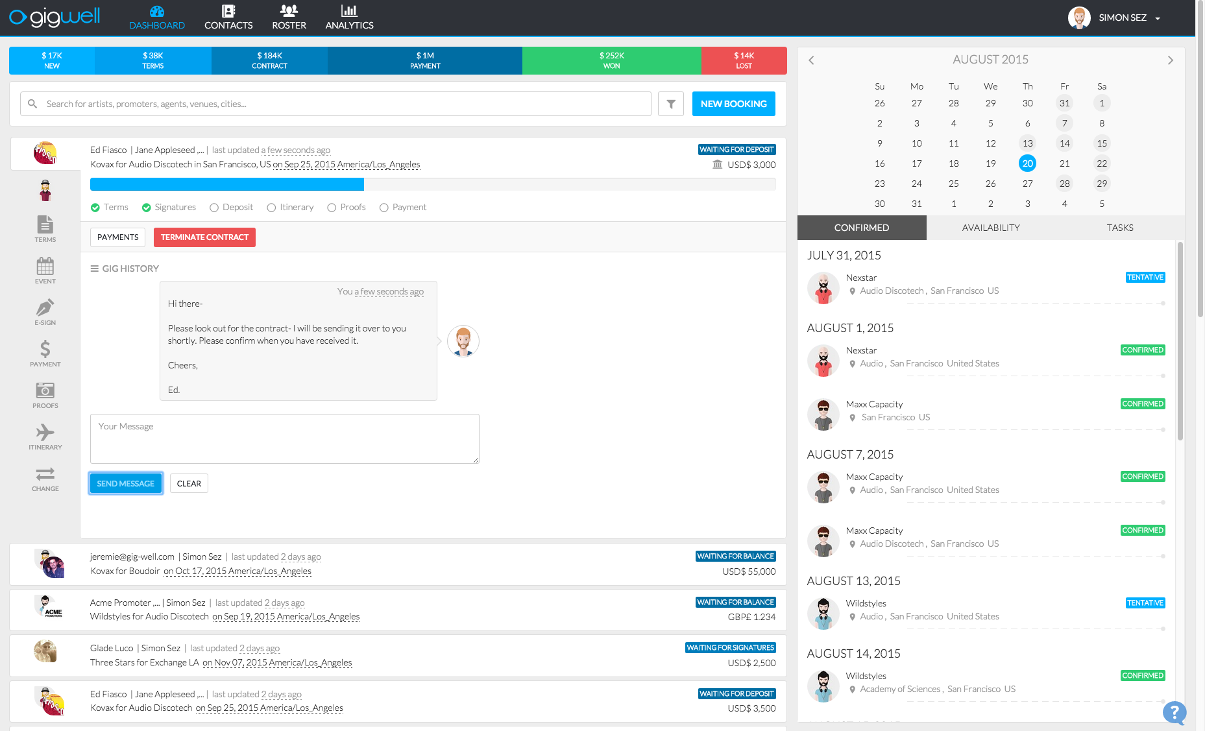
Task: Open the search filter funnel icon
Action: pos(671,103)
